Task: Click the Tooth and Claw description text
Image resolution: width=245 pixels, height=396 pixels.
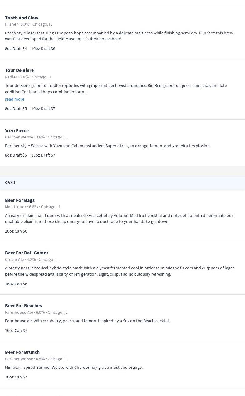Action: 119,36
